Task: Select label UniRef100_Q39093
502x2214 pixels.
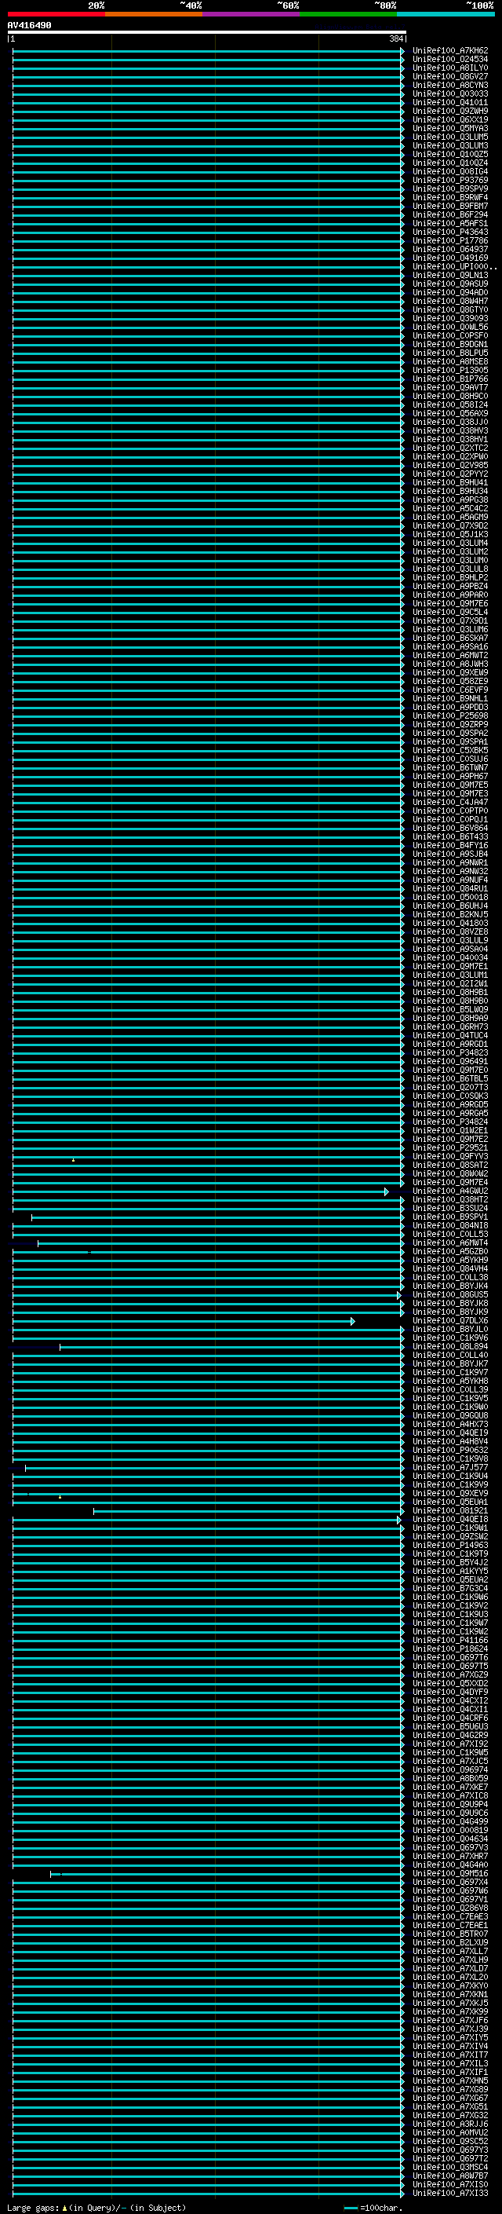Action: coord(449,318)
